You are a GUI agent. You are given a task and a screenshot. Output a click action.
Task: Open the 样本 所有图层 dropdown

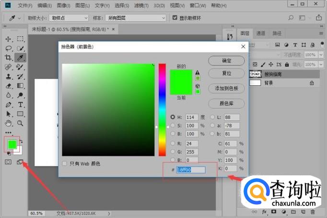[136, 18]
